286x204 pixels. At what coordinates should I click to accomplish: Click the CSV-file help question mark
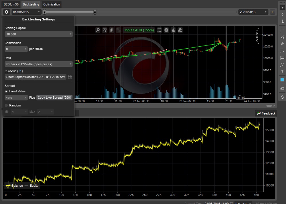tap(20, 71)
